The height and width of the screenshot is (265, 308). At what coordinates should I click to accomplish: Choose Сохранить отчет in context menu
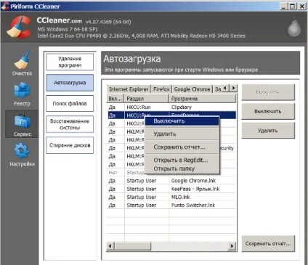tap(182, 147)
